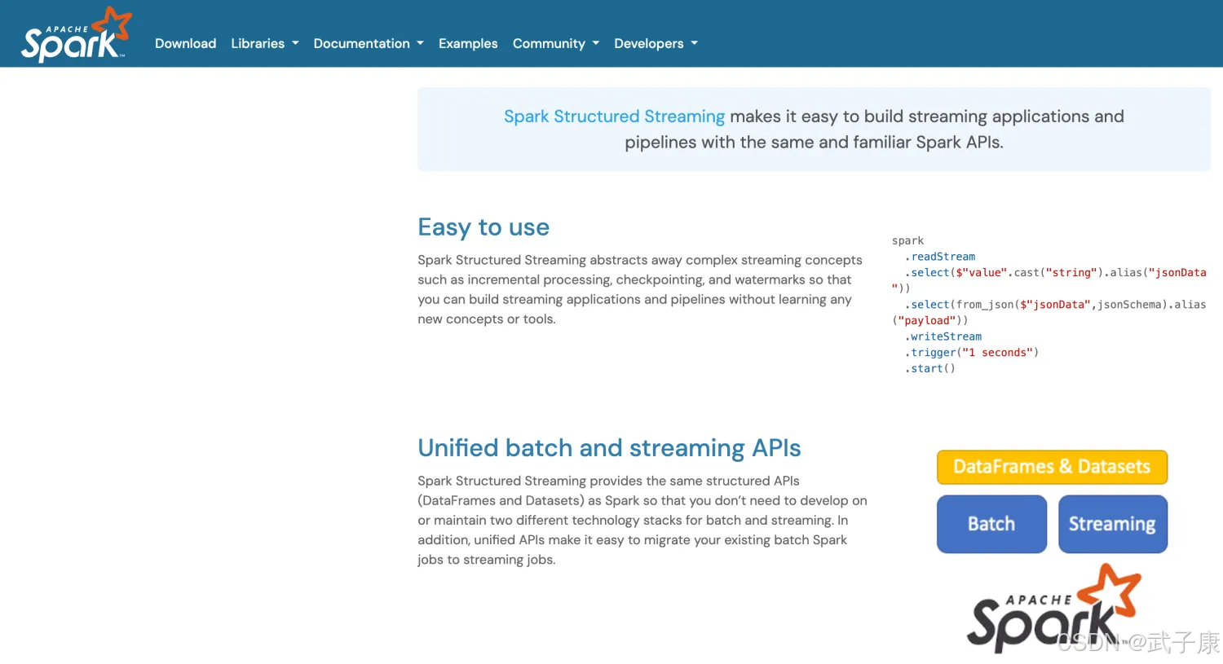Click the .trigger("1 seconds") code line

point(971,353)
